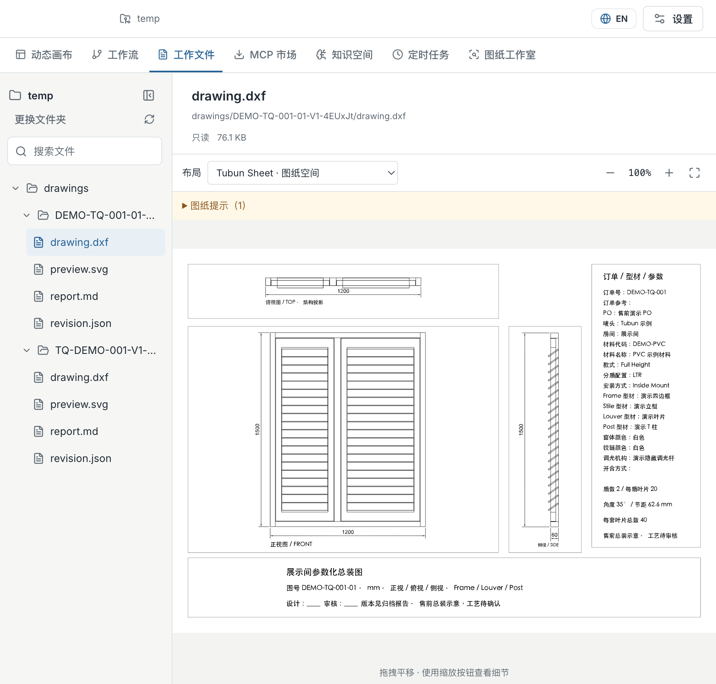This screenshot has height=684, width=716.
Task: Open report.md under DEMO-TQ-001-01 folder
Action: click(x=96, y=296)
